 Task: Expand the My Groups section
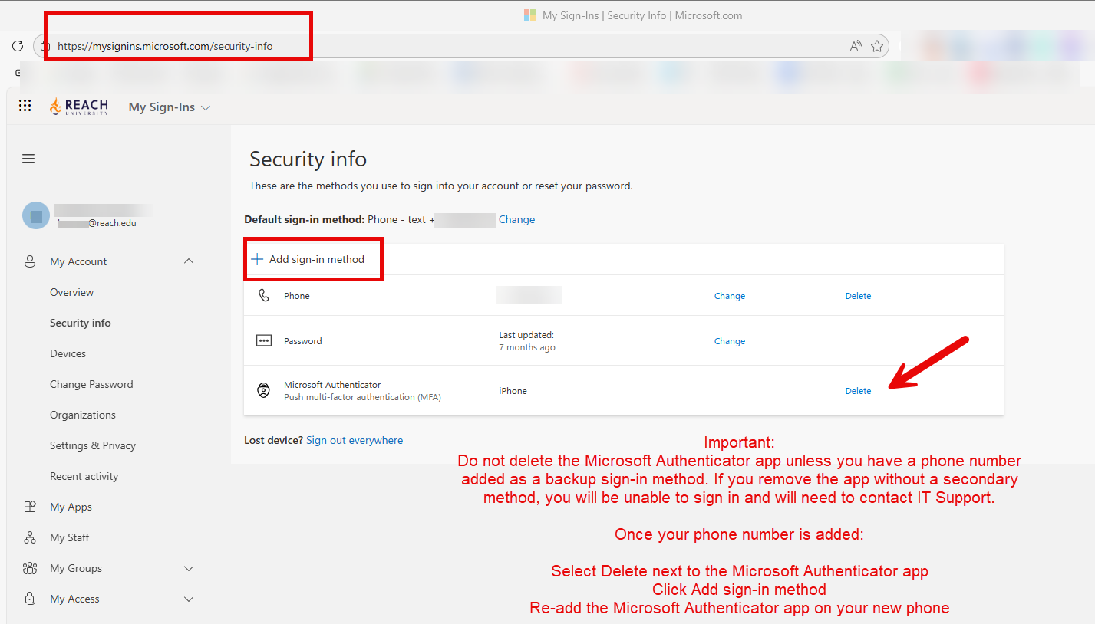pos(189,568)
